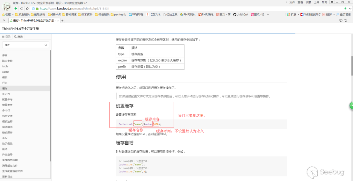Go back with the green arrow button
Viewport: 353px width, 181px height.
click(16, 9)
